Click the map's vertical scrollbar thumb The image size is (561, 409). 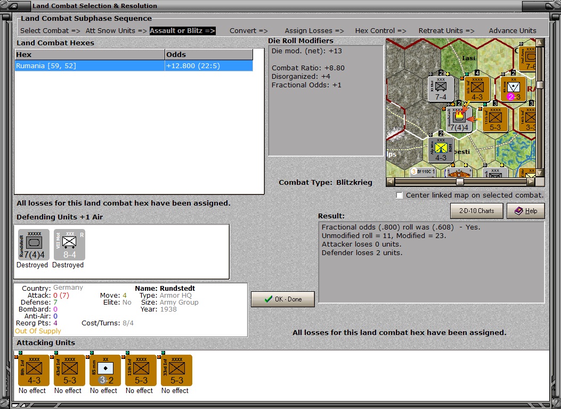click(540, 85)
